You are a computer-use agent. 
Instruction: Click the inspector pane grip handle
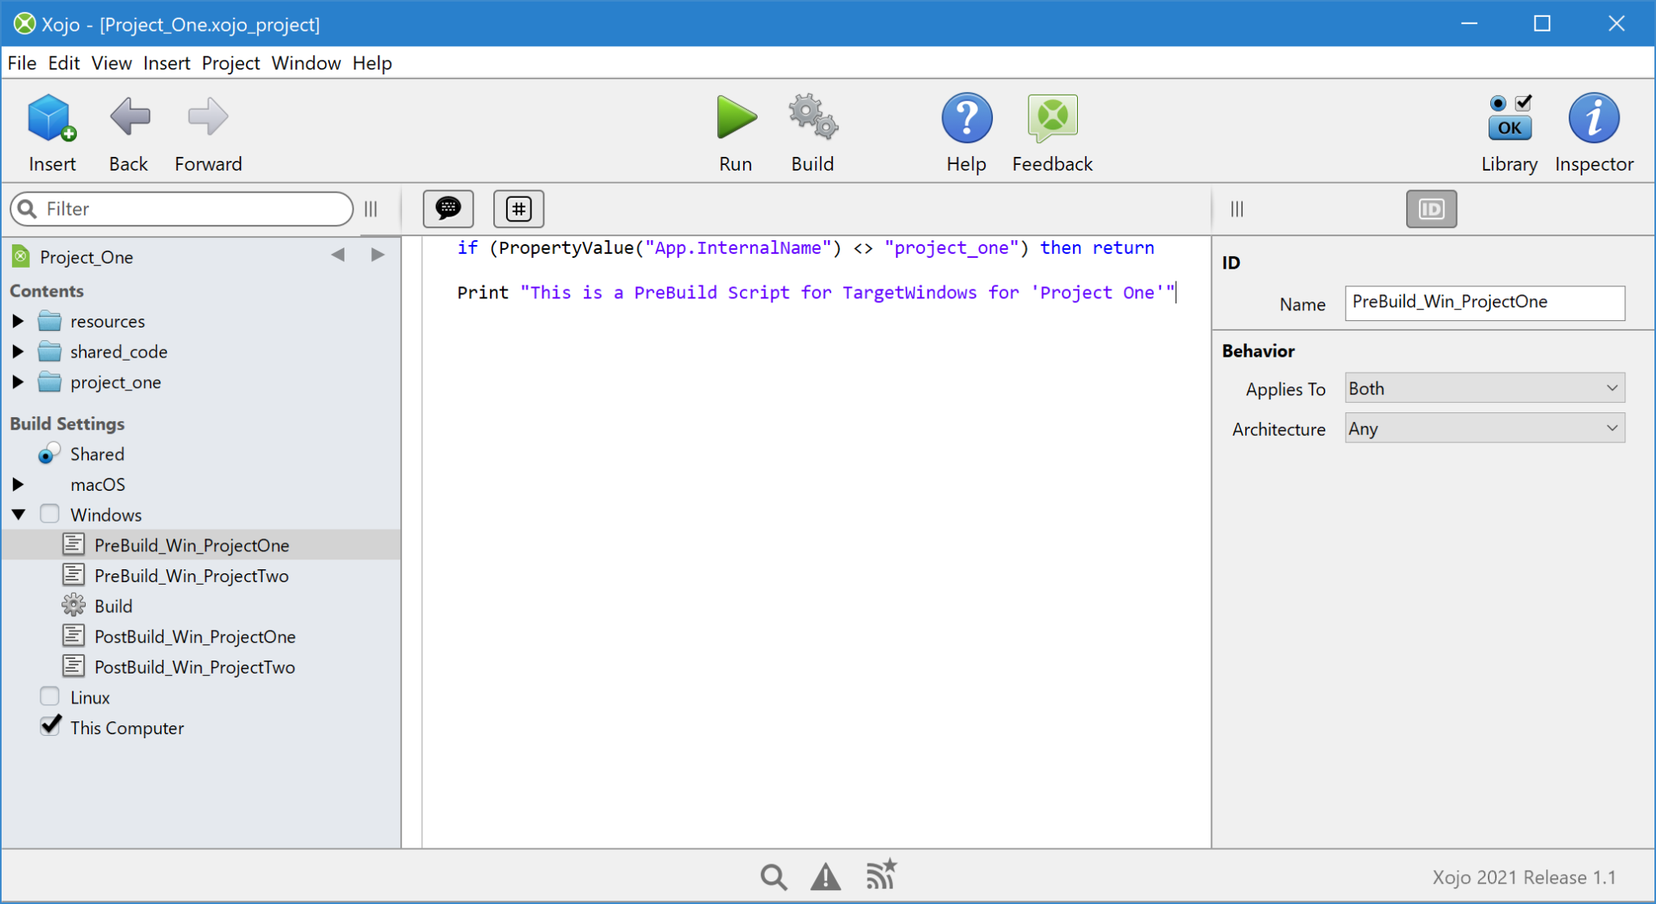[x=1237, y=209]
